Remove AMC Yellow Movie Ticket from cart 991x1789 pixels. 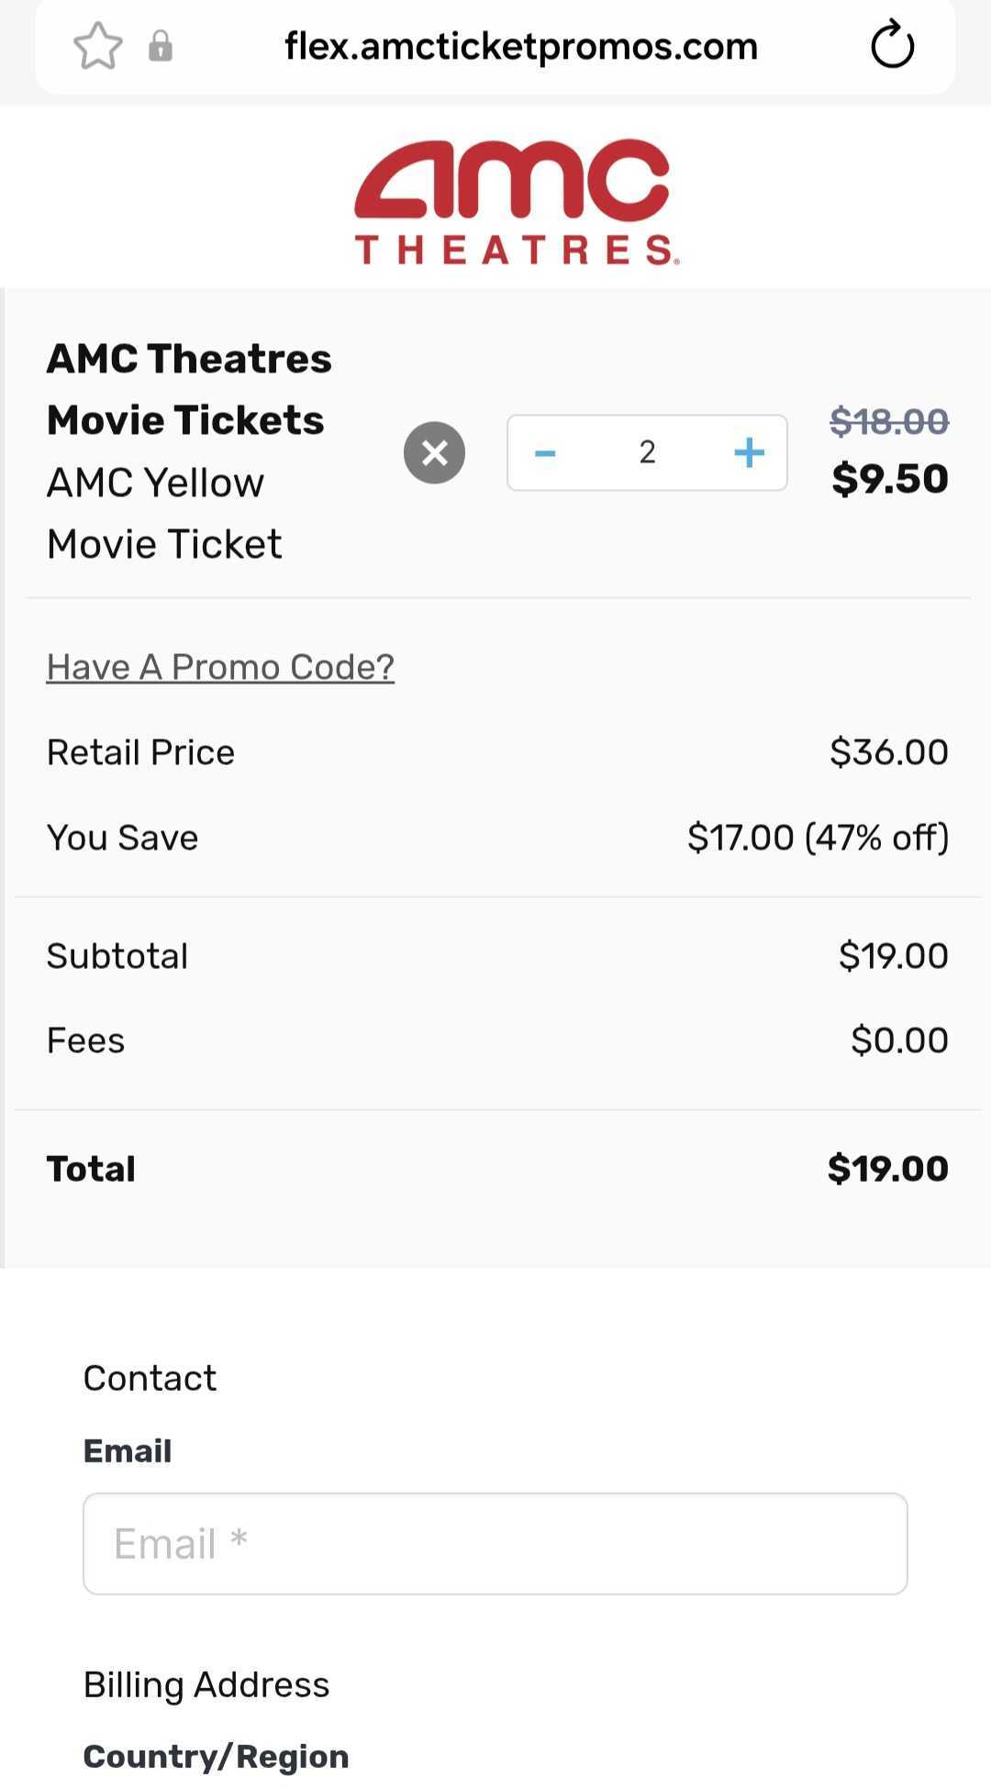[435, 452]
